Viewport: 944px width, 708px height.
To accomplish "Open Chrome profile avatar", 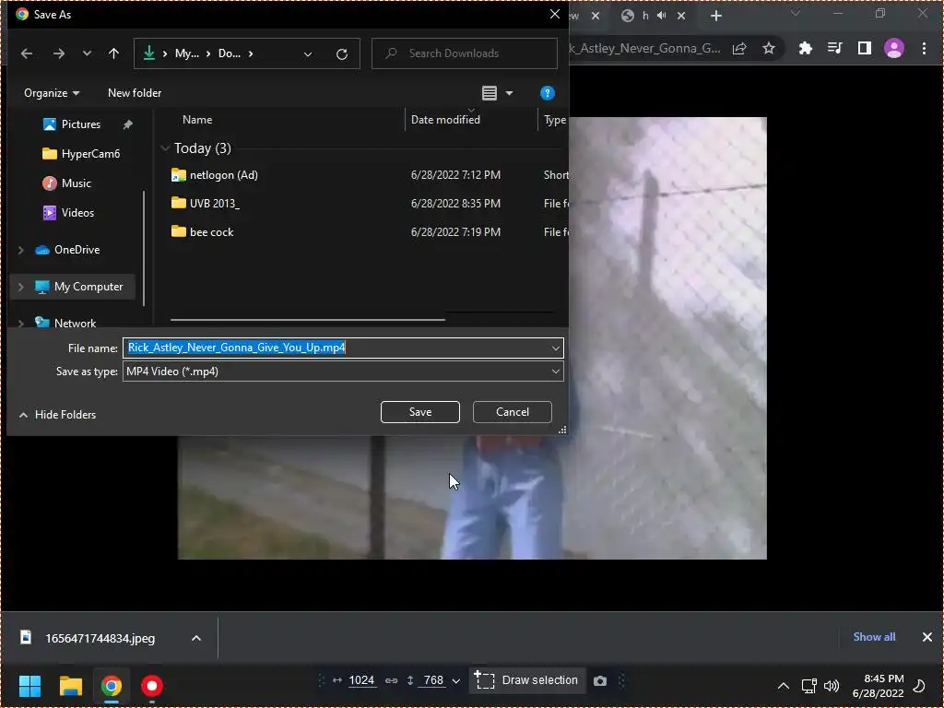I will (x=894, y=48).
